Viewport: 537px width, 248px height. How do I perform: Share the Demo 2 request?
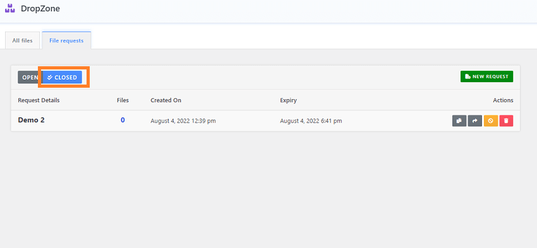(x=475, y=121)
